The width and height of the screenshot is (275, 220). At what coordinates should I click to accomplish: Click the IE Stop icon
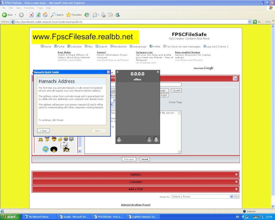pyautogui.click(x=31, y=15)
